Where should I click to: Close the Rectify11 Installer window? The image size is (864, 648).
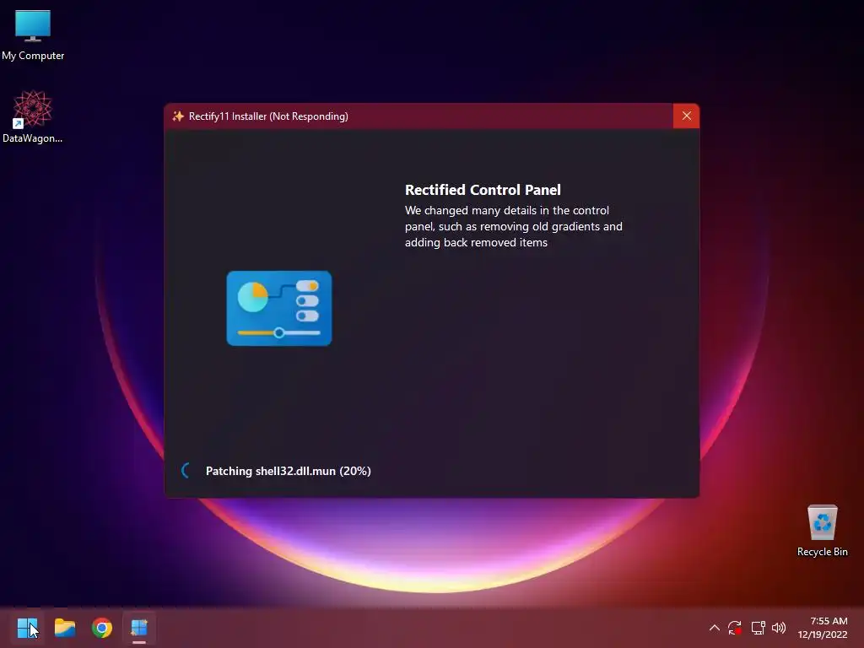click(686, 116)
